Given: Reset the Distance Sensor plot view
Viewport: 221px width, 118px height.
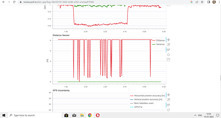Looking at the screenshot, I should click(x=168, y=55).
